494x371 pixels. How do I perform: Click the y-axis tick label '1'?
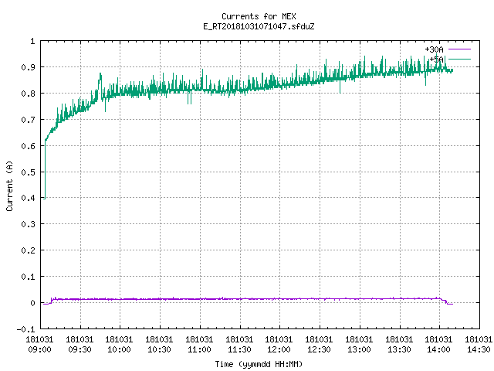(32, 41)
